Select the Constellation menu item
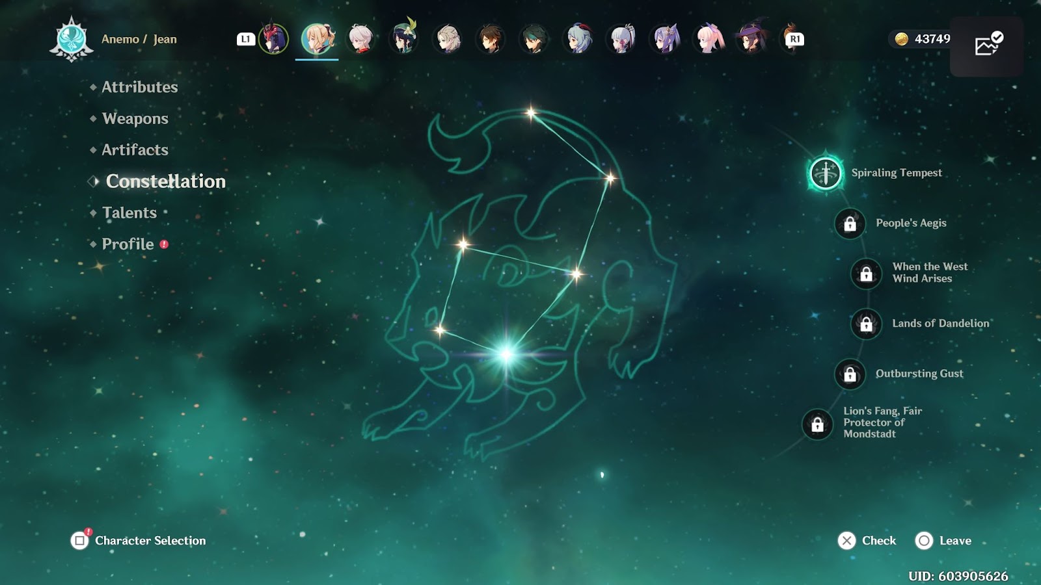Viewport: 1041px width, 585px height. tap(165, 181)
